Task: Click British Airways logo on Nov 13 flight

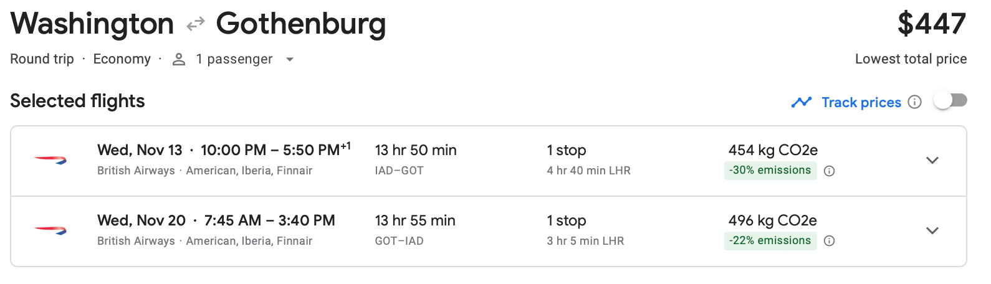Action: click(x=50, y=161)
